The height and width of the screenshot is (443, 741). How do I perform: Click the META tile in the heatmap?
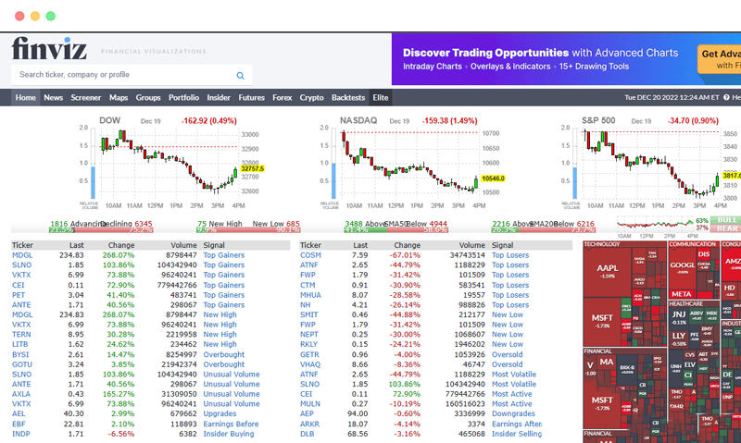tap(681, 293)
